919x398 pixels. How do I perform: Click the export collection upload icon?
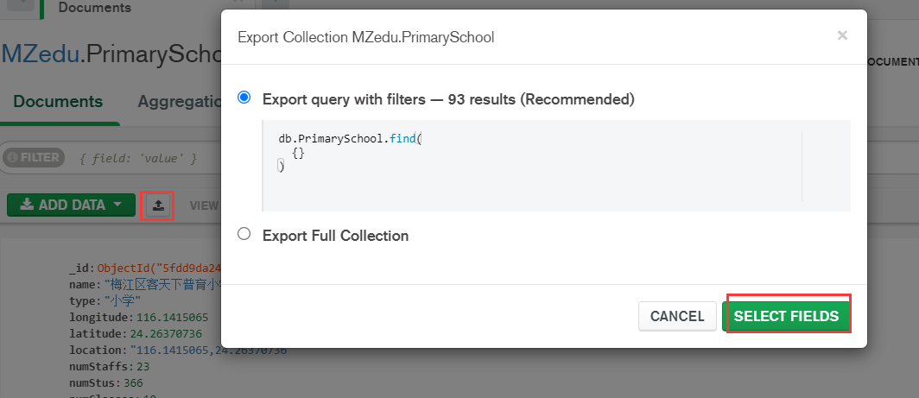[x=158, y=205]
